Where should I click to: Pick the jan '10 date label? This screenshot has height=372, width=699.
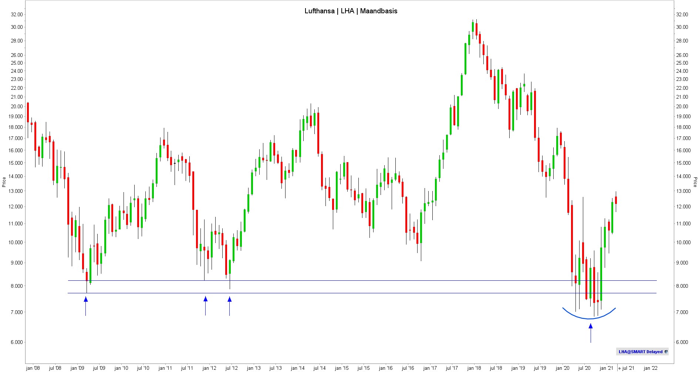[121, 368]
